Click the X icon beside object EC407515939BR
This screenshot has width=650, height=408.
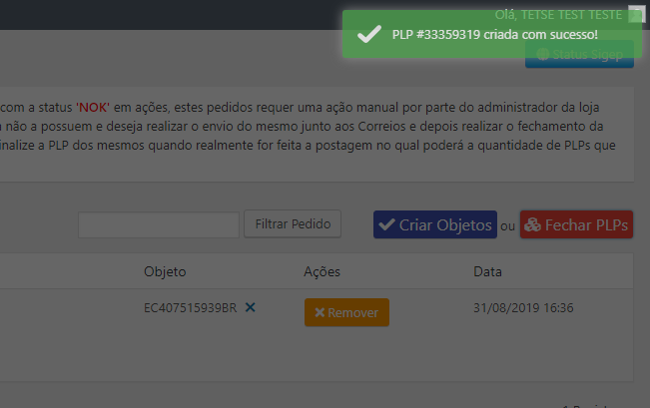251,308
